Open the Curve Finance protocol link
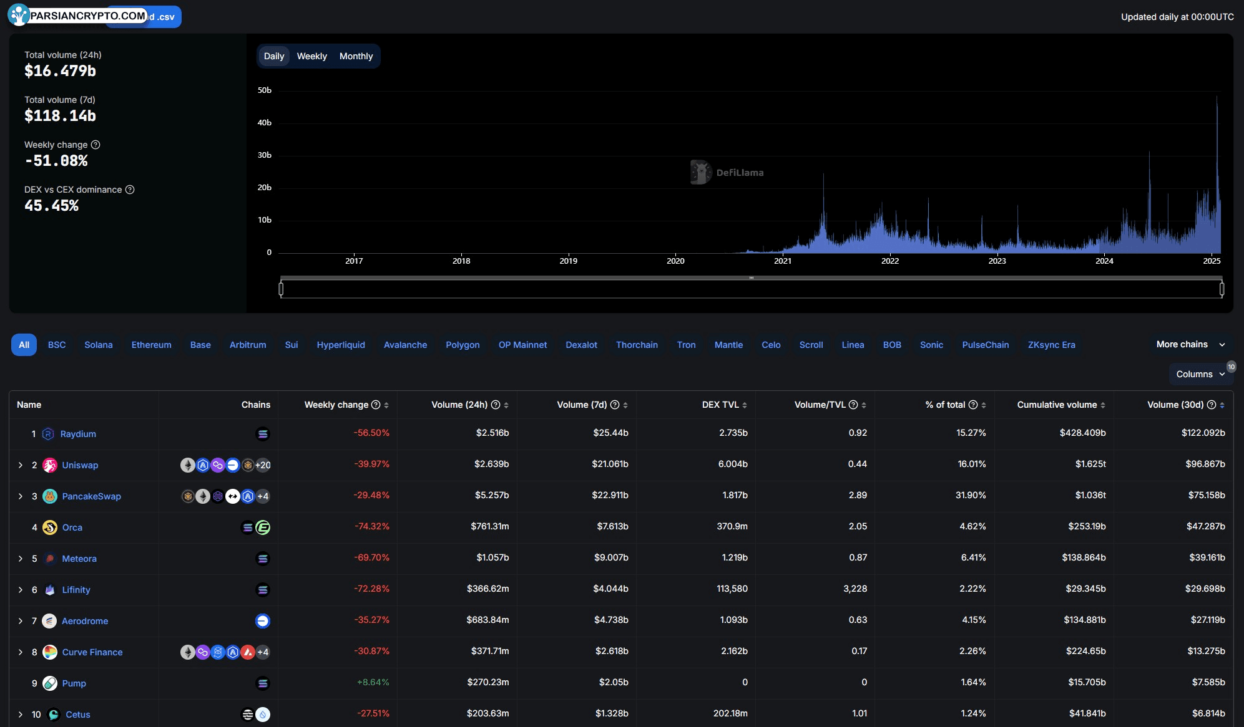This screenshot has width=1244, height=727. click(x=92, y=652)
